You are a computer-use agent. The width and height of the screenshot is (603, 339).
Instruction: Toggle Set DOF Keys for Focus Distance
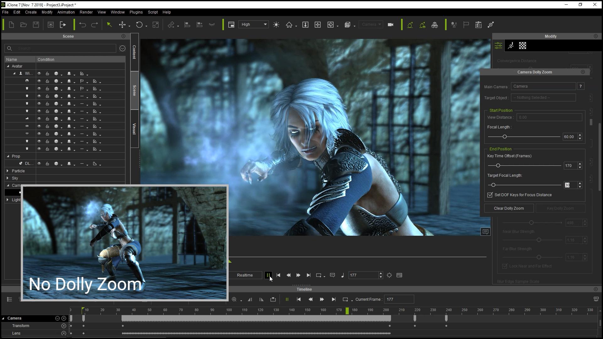490,195
